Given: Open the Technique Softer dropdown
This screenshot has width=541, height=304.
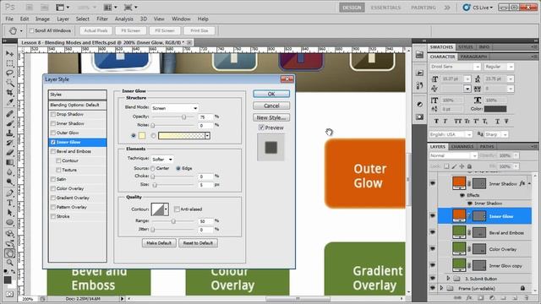Looking at the screenshot, I should pyautogui.click(x=162, y=160).
